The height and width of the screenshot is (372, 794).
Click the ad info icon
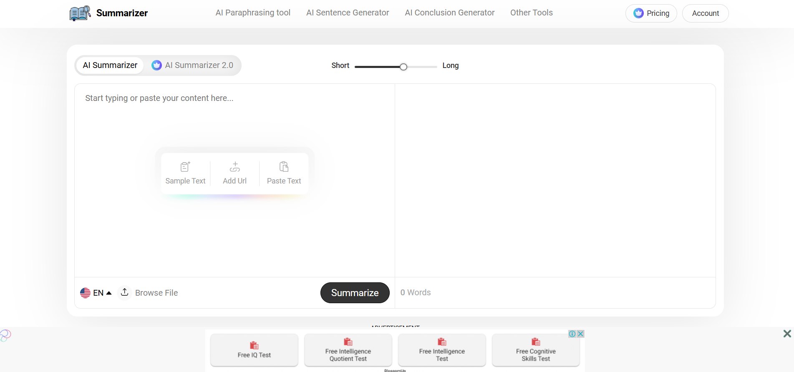pos(572,334)
